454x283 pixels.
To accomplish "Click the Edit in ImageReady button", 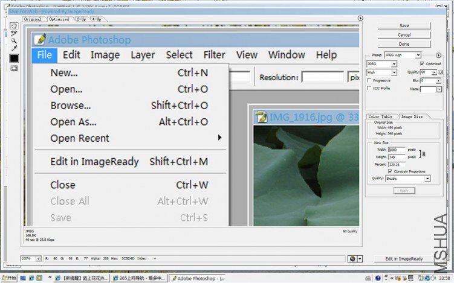I will (404, 258).
